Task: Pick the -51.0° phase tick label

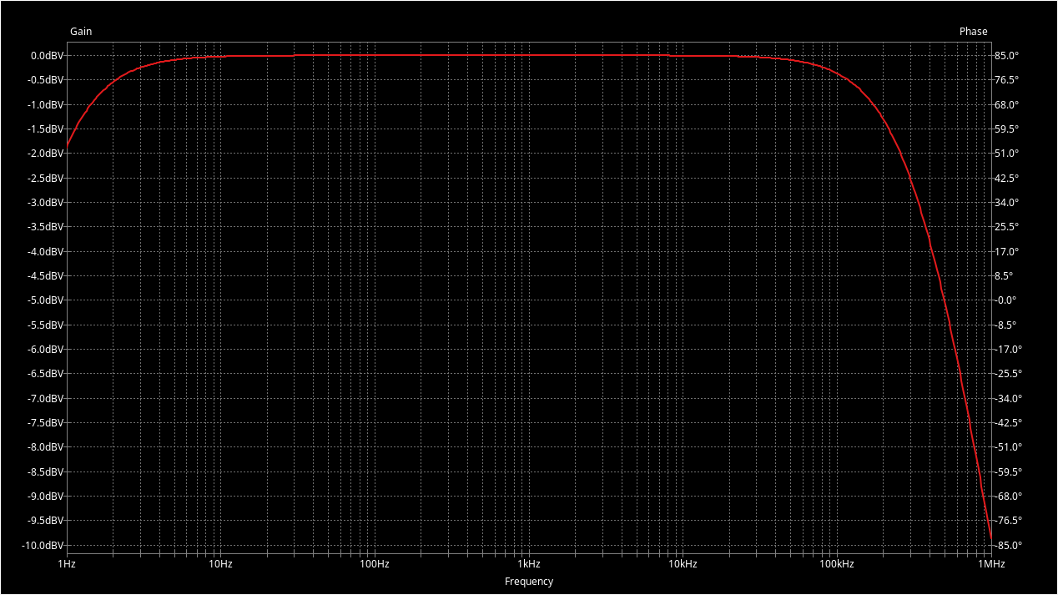Action: 1009,447
